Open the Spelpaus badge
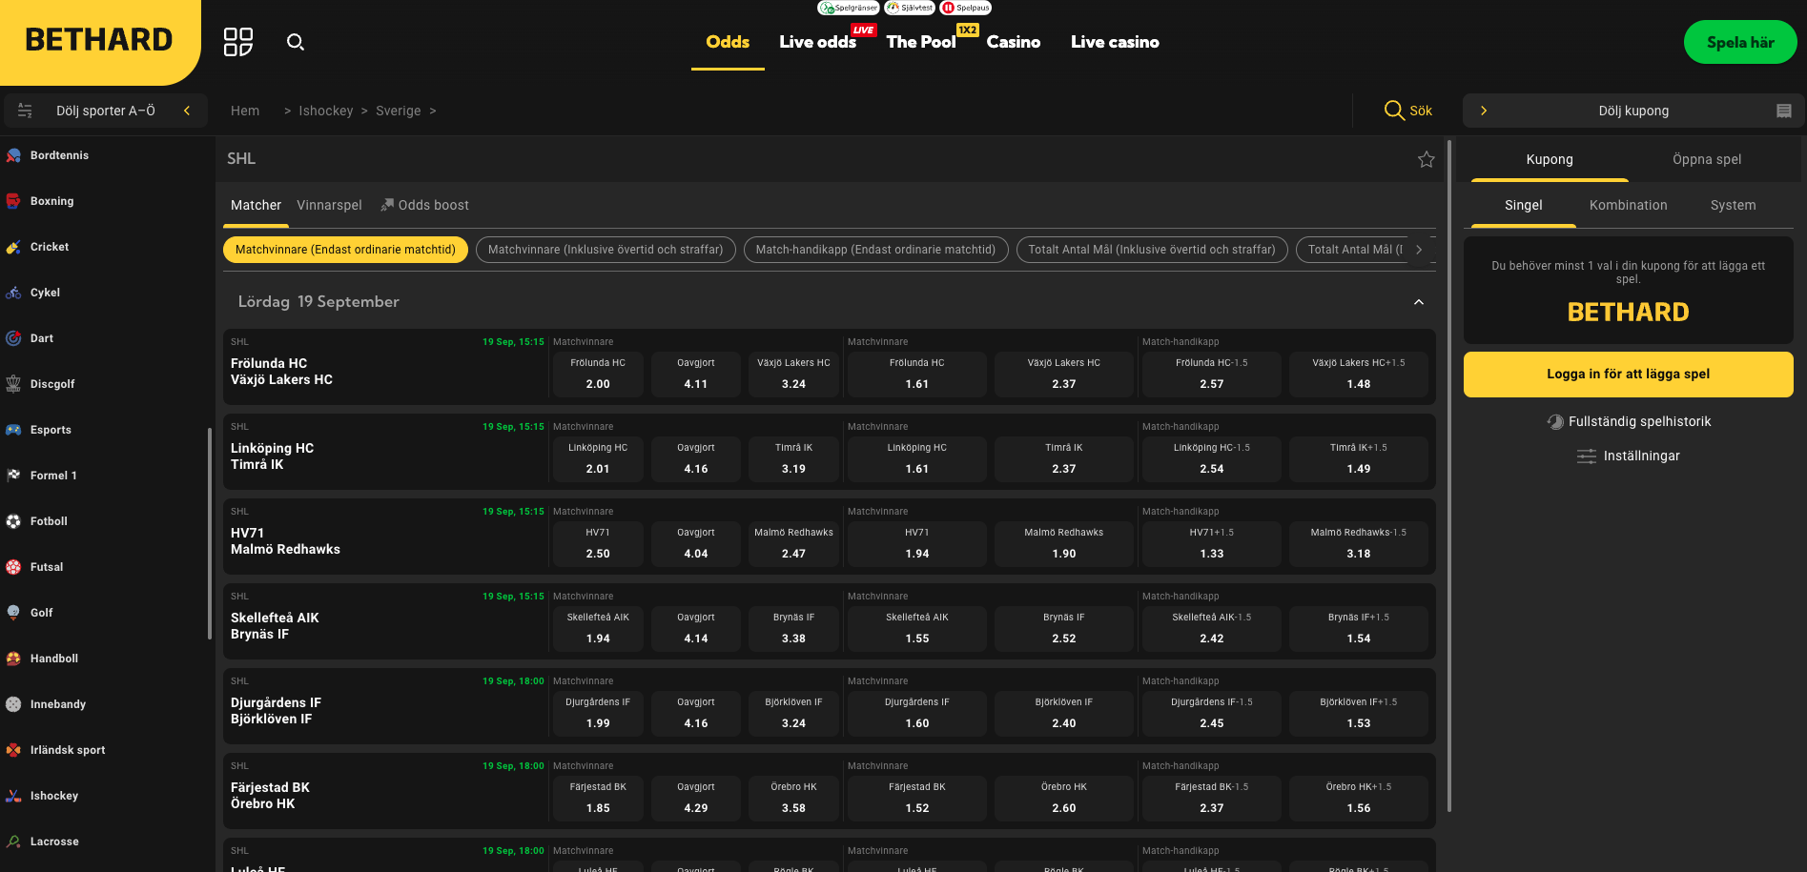Screen dimensions: 1807x872 click(966, 8)
